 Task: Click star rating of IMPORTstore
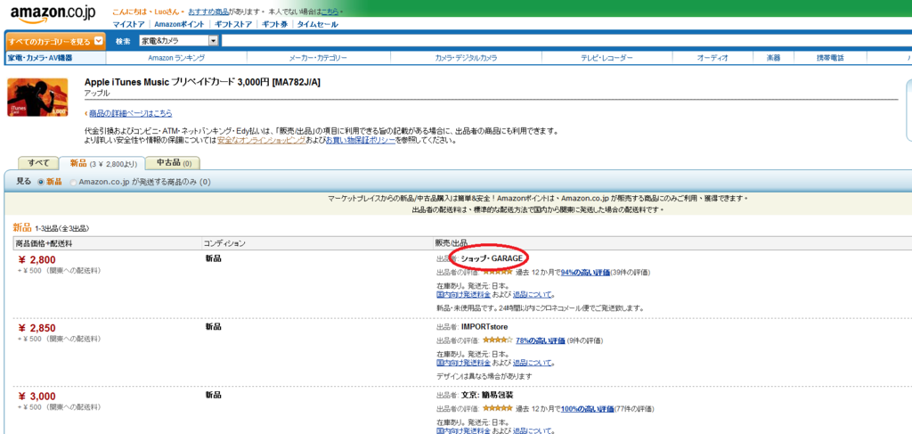[497, 340]
